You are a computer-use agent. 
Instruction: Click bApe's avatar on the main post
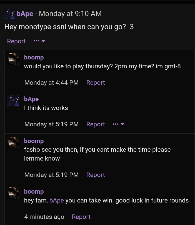9,14
